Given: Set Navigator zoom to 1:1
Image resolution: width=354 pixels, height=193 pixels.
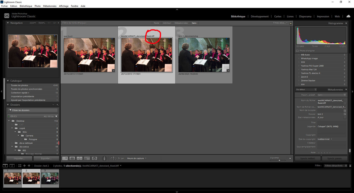Looking at the screenshot, I should (49, 23).
